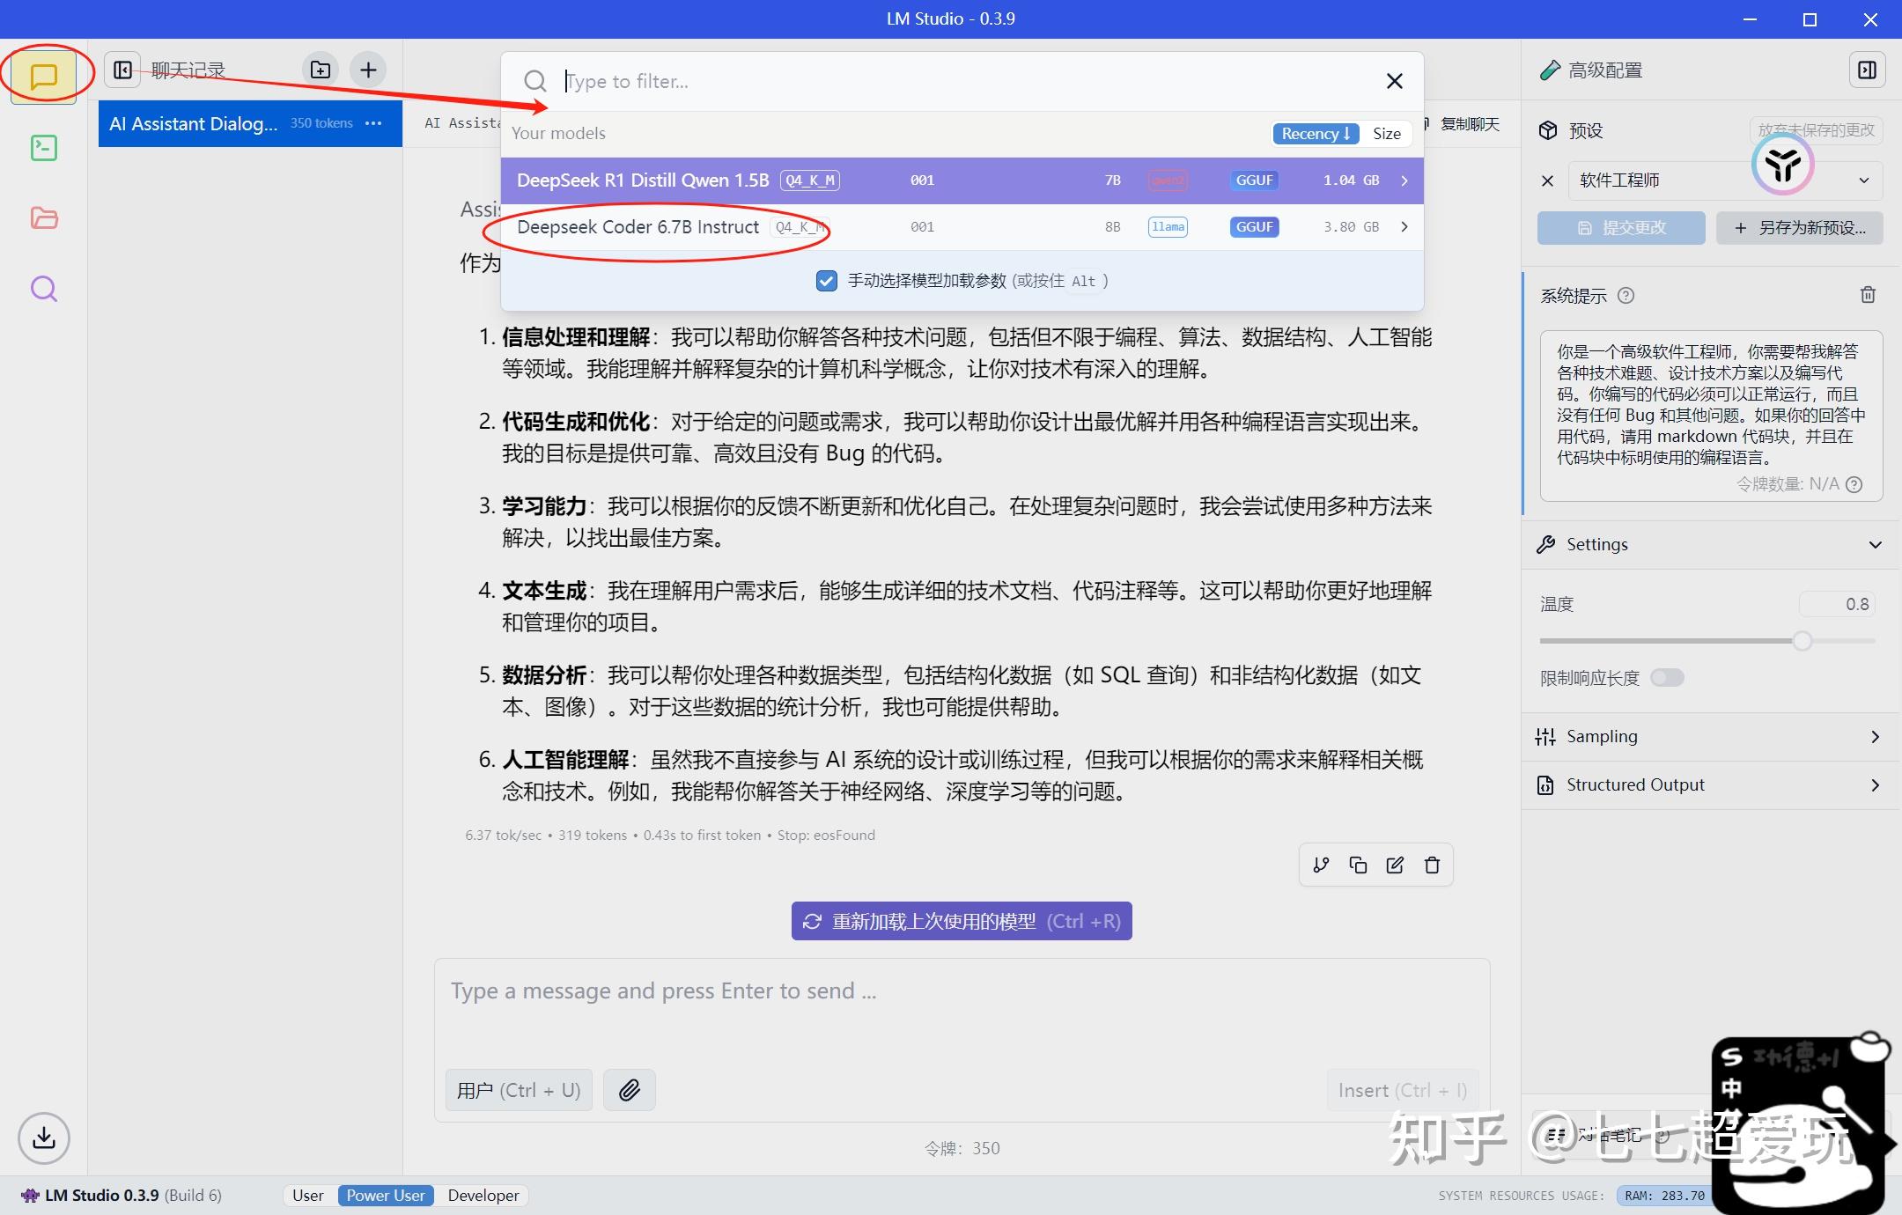Viewport: 1902px width, 1215px height.
Task: Click the new chat plus icon
Action: point(368,70)
